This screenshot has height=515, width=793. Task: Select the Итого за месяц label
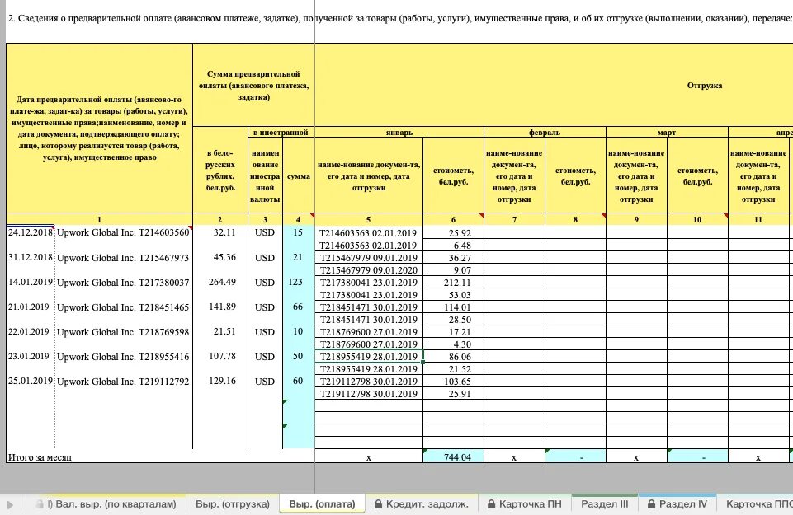pos(40,457)
